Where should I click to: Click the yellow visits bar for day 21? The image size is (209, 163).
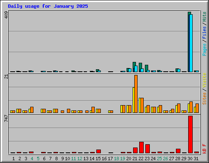pyautogui.click(x=133, y=100)
